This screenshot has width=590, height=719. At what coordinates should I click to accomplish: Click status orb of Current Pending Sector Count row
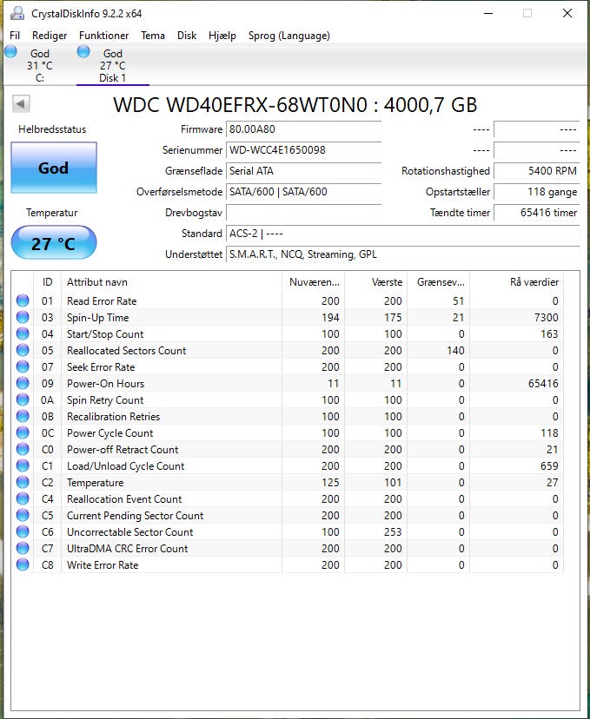23,516
